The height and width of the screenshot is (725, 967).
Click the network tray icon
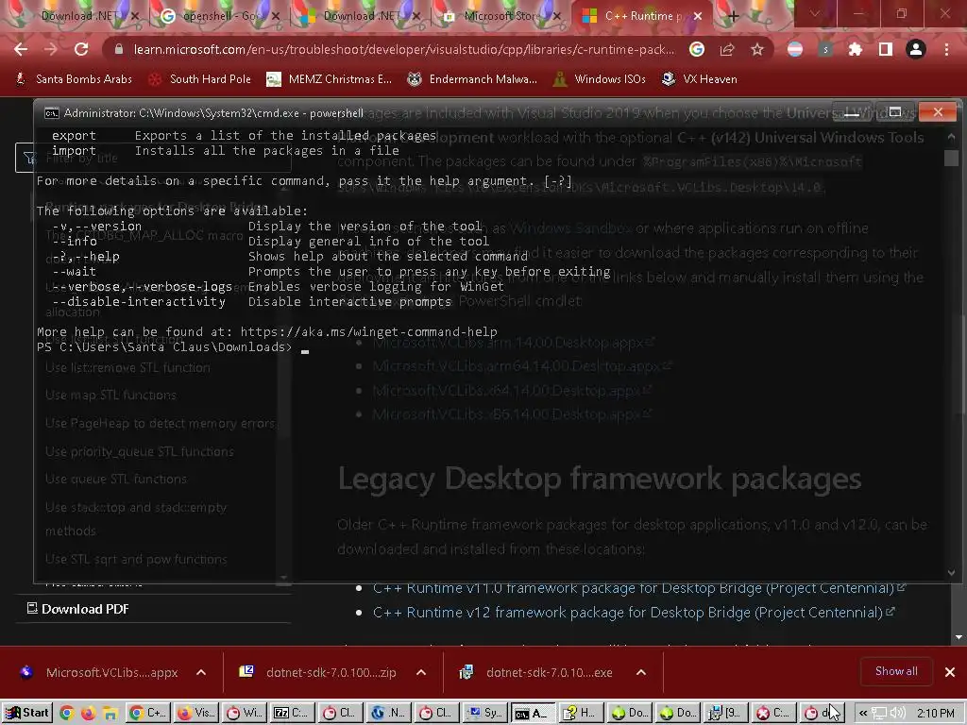pos(880,714)
